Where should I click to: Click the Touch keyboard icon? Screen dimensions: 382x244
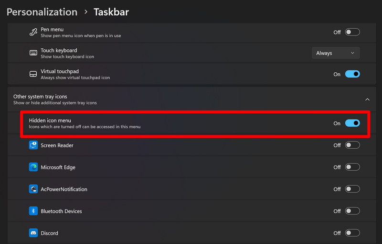(33, 53)
